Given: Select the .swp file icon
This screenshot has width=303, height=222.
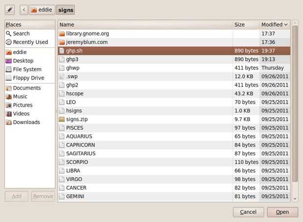Looking at the screenshot, I should tap(62, 76).
